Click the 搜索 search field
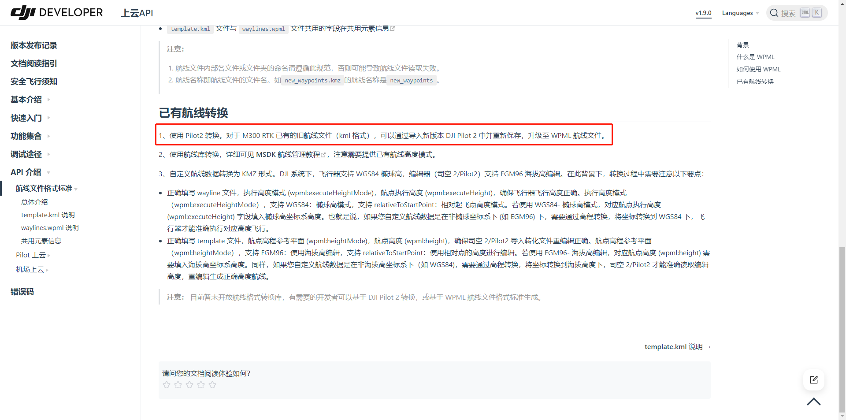This screenshot has width=846, height=420. click(x=797, y=13)
